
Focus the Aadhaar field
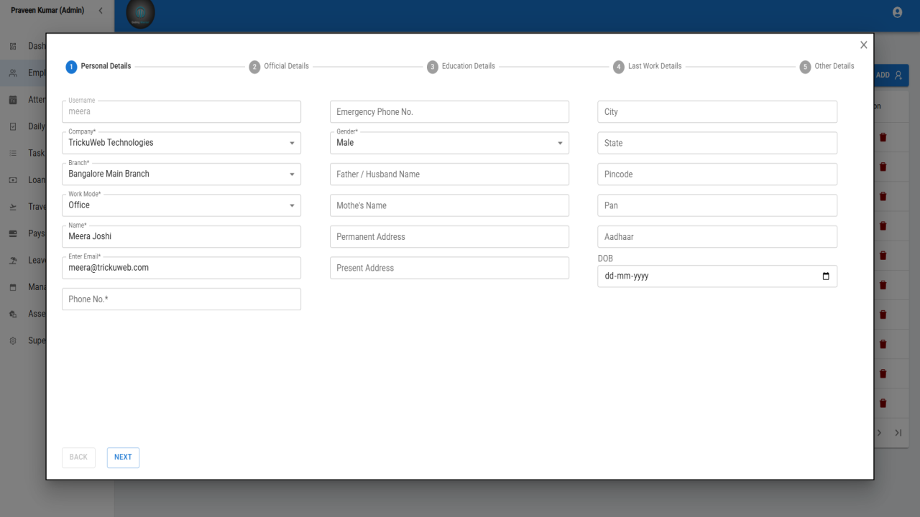pyautogui.click(x=717, y=236)
